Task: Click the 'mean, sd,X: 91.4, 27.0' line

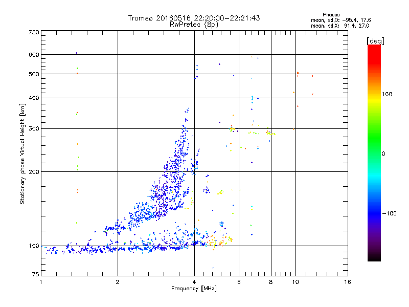Action: (x=340, y=26)
